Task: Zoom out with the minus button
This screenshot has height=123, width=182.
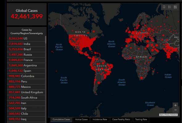Action: pos(176,110)
